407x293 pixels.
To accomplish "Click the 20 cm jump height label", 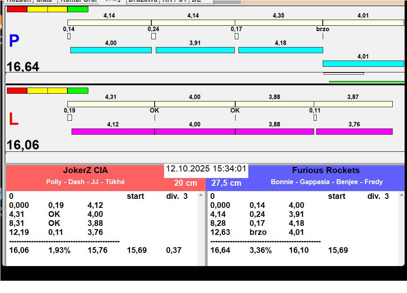I will click(186, 183).
